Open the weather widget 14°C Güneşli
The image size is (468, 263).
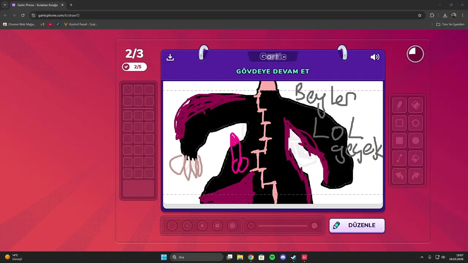coord(14,257)
